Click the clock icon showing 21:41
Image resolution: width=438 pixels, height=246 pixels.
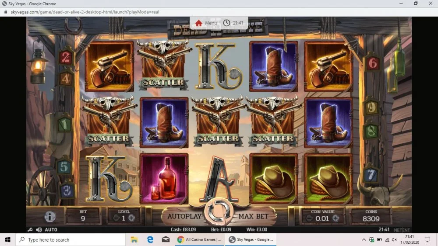coord(226,23)
